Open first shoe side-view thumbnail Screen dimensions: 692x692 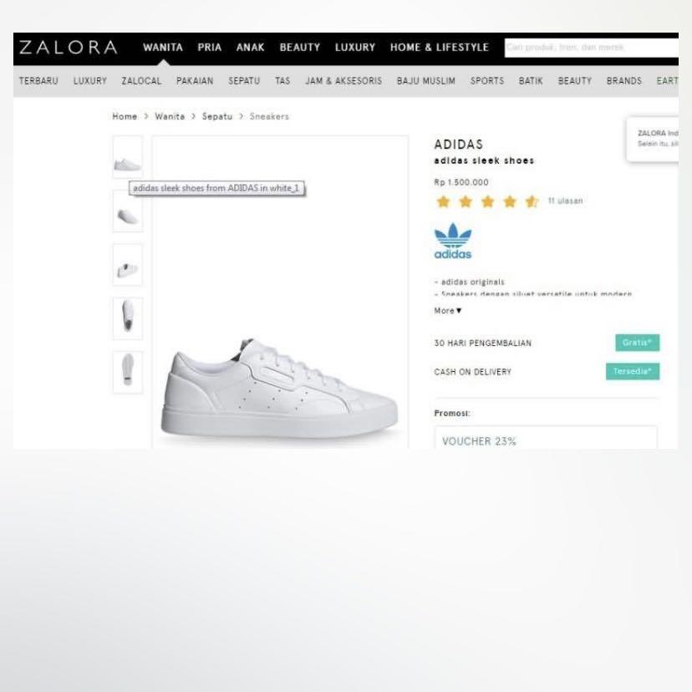coord(128,157)
